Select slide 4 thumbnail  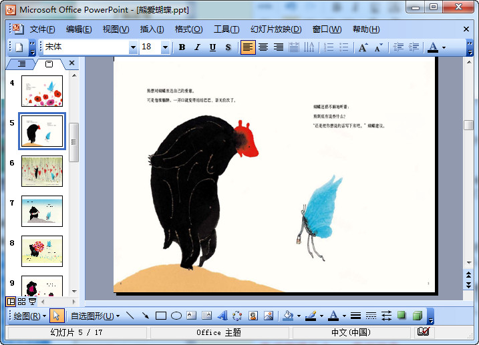coord(42,91)
